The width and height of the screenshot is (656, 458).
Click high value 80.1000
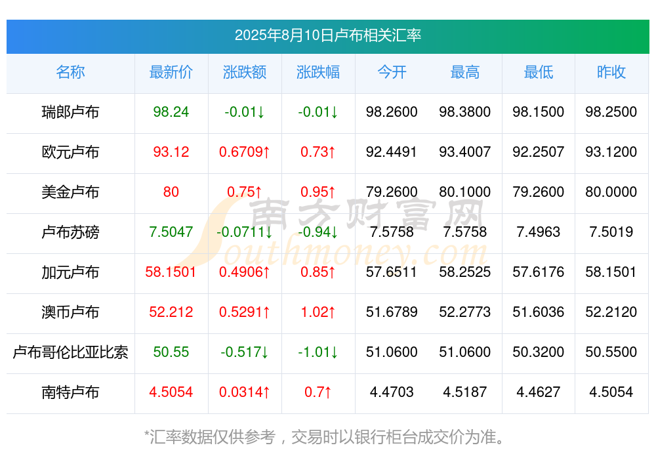click(x=465, y=192)
